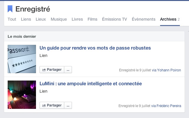Go to the Livres tab
This screenshot has height=118, width=189.
pos(77,19)
